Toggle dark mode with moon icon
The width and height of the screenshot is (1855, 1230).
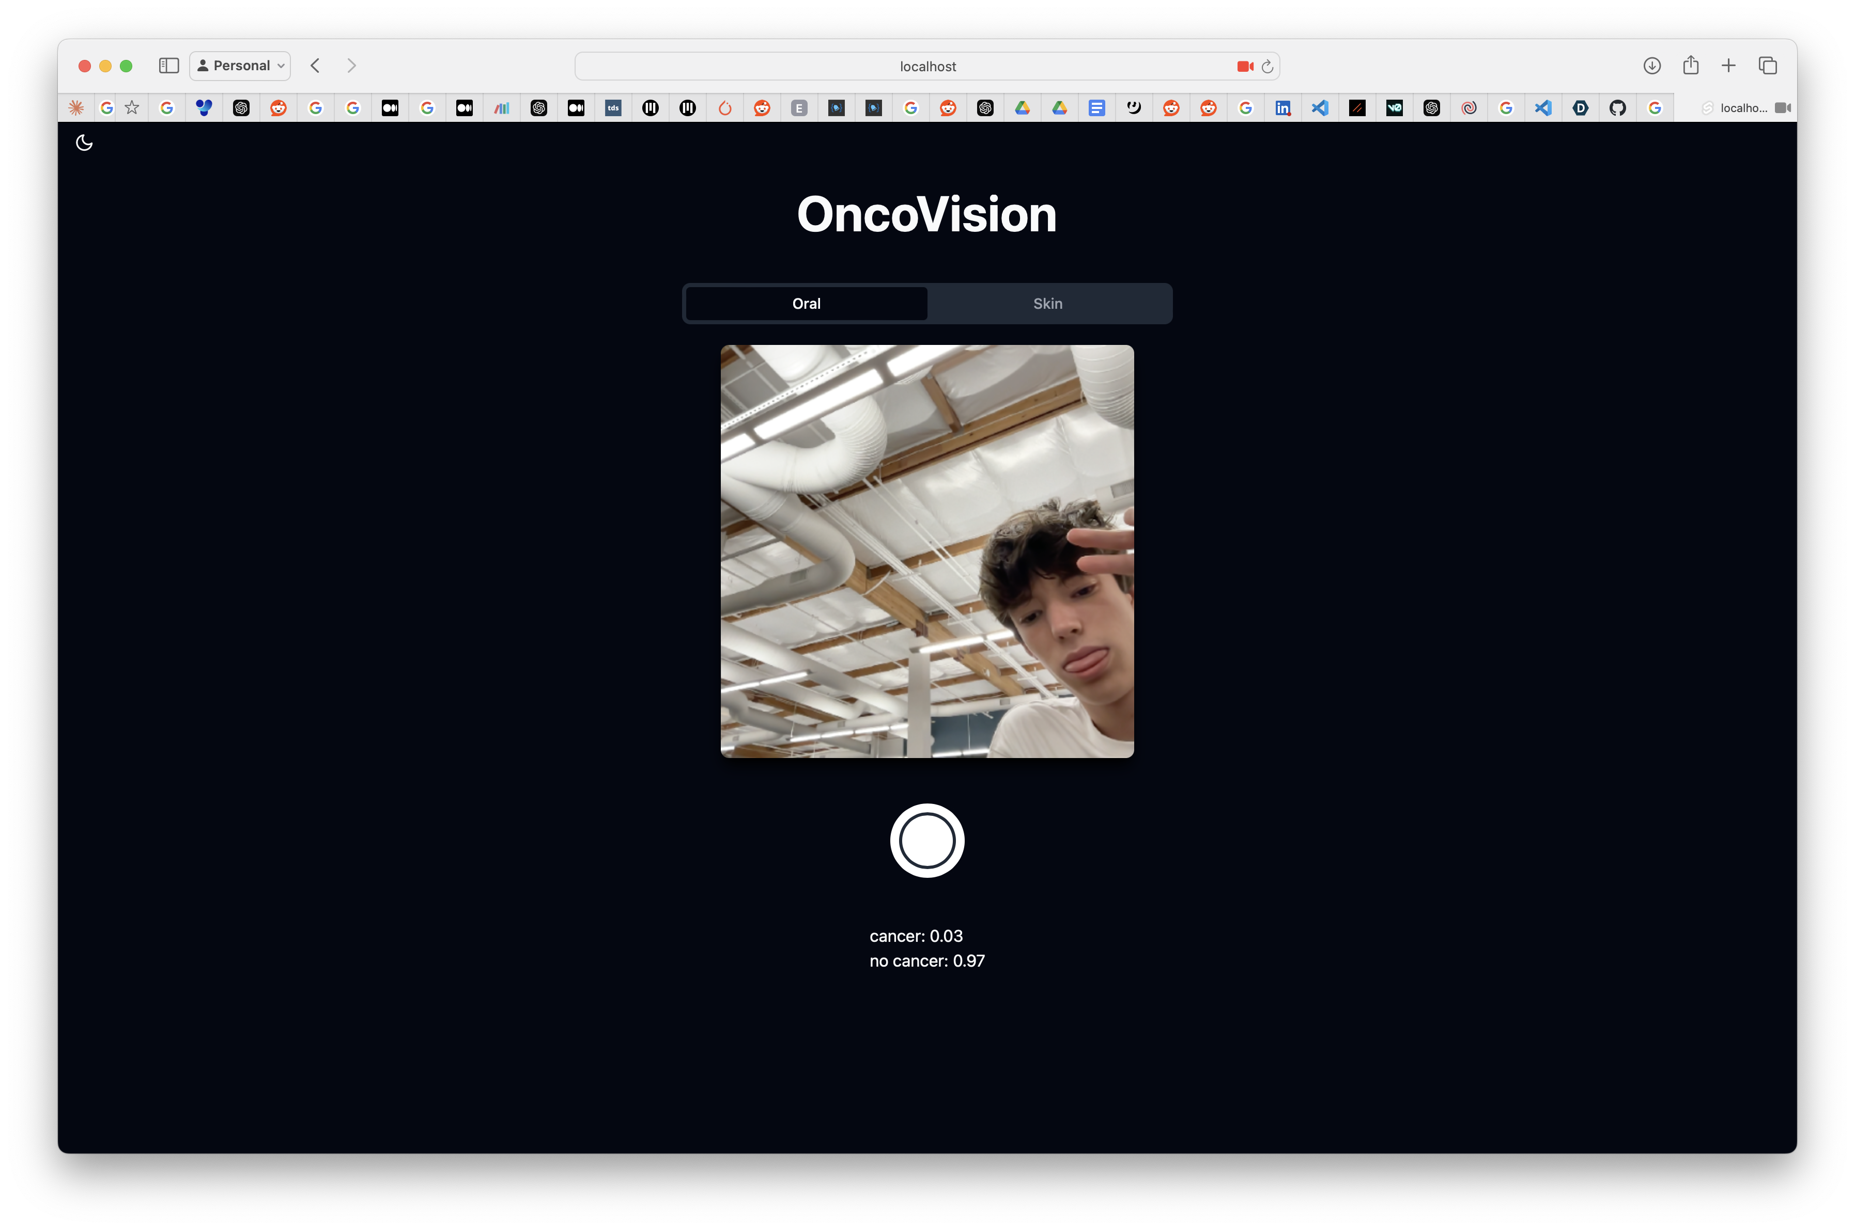pos(84,143)
